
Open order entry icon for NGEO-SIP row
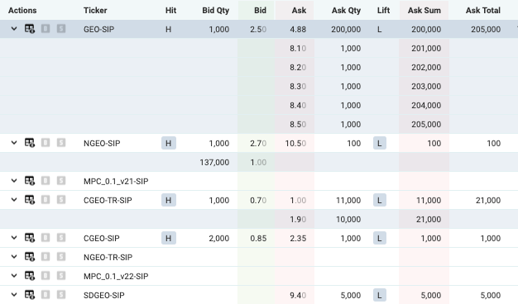[x=30, y=143]
